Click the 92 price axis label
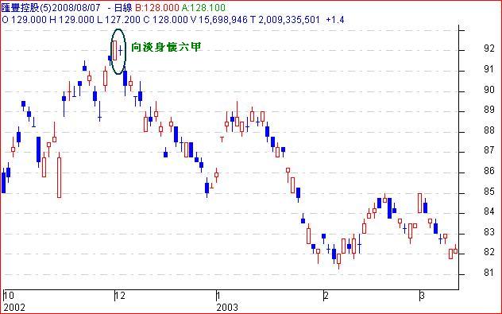This screenshot has width=502, height=314. point(488,48)
